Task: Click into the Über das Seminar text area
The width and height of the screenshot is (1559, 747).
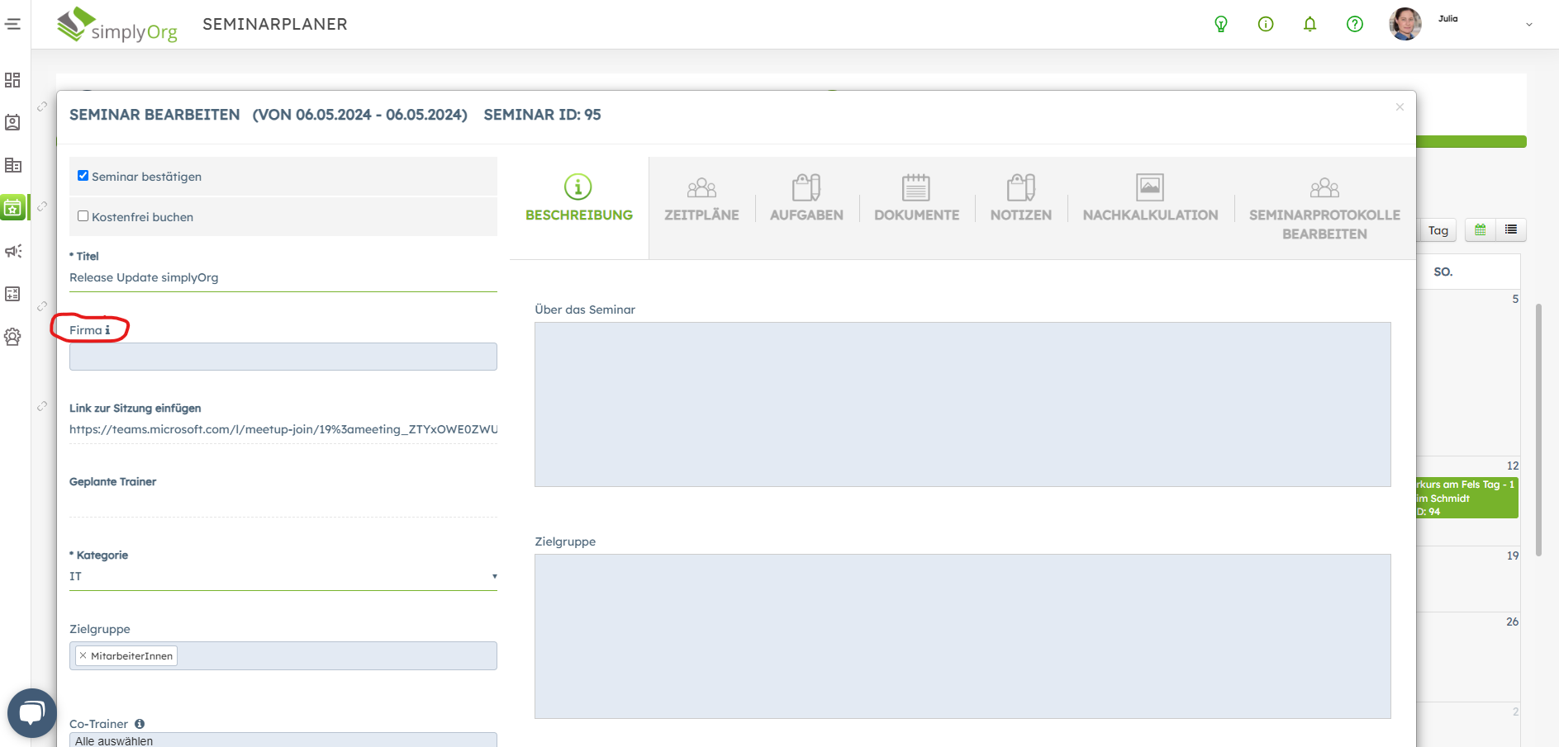Action: [x=962, y=404]
